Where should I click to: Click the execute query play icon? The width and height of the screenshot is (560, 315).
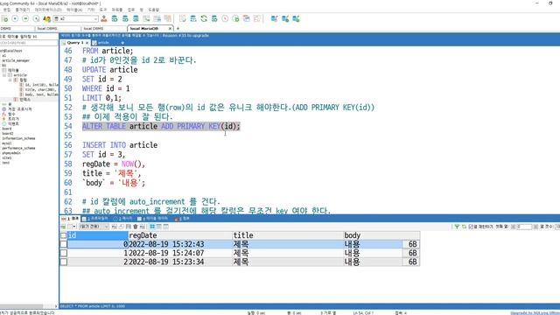[15, 18]
